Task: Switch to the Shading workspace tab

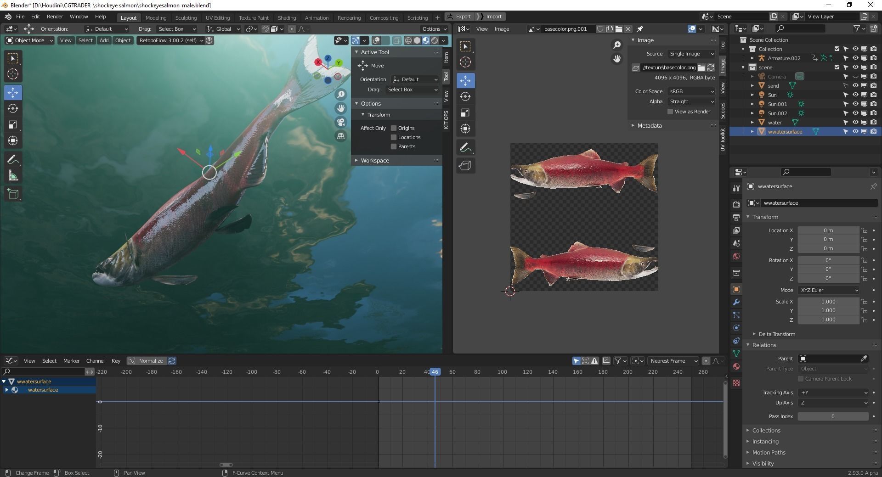Action: point(287,18)
